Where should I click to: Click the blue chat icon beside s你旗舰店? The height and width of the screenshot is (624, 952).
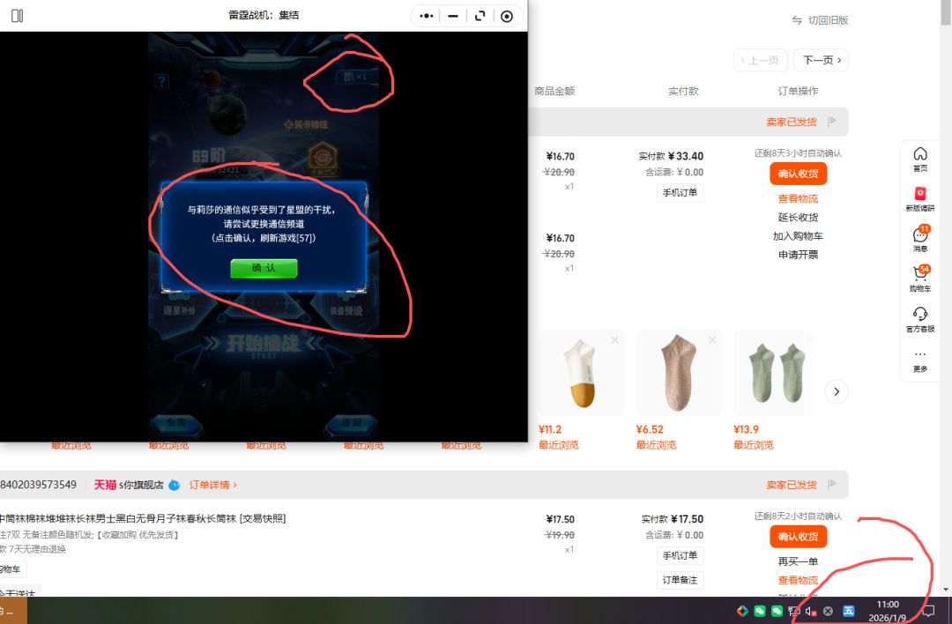(x=175, y=485)
